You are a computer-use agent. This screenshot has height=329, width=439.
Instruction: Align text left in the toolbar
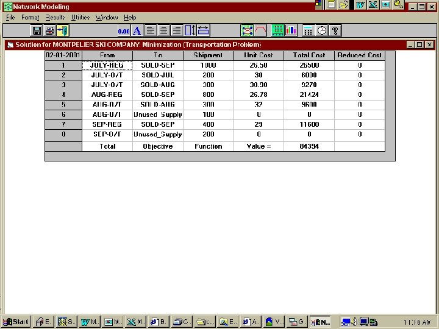click(151, 30)
